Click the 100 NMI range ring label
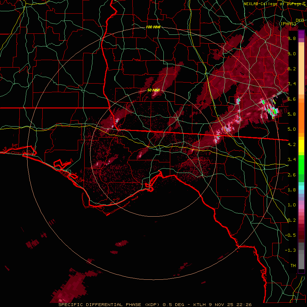307x307 pixels. 153,27
